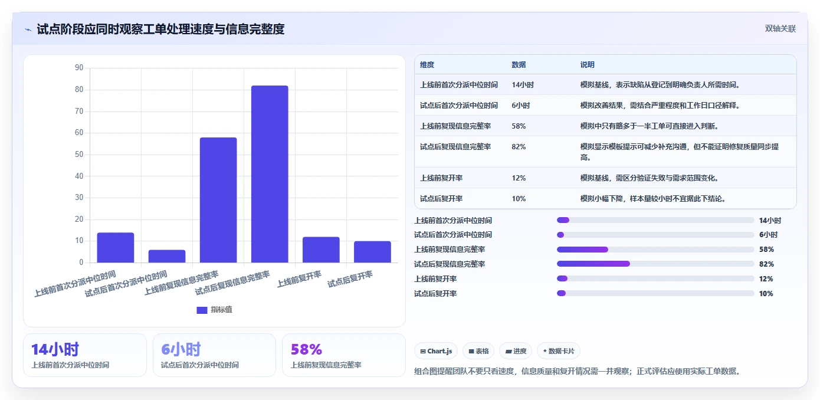
Task: Select the 表格 chip
Action: pyautogui.click(x=478, y=351)
